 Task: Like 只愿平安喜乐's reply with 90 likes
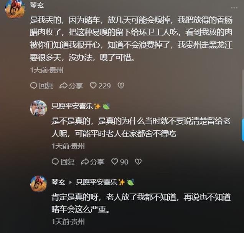115,161
